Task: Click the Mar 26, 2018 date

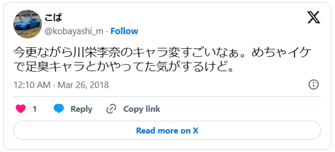Action: (83, 85)
